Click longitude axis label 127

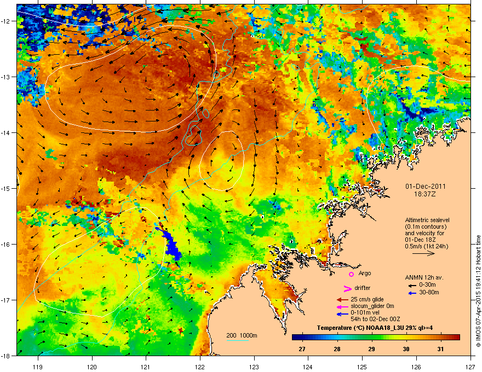[x=470, y=367]
